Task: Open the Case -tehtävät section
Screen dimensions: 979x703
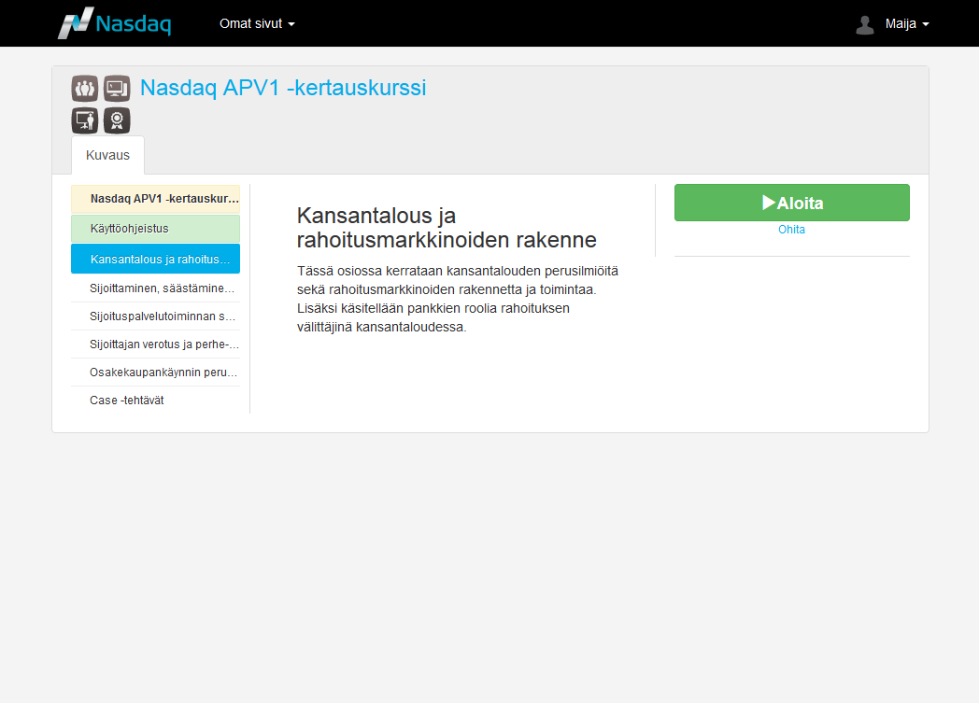Action: point(155,401)
